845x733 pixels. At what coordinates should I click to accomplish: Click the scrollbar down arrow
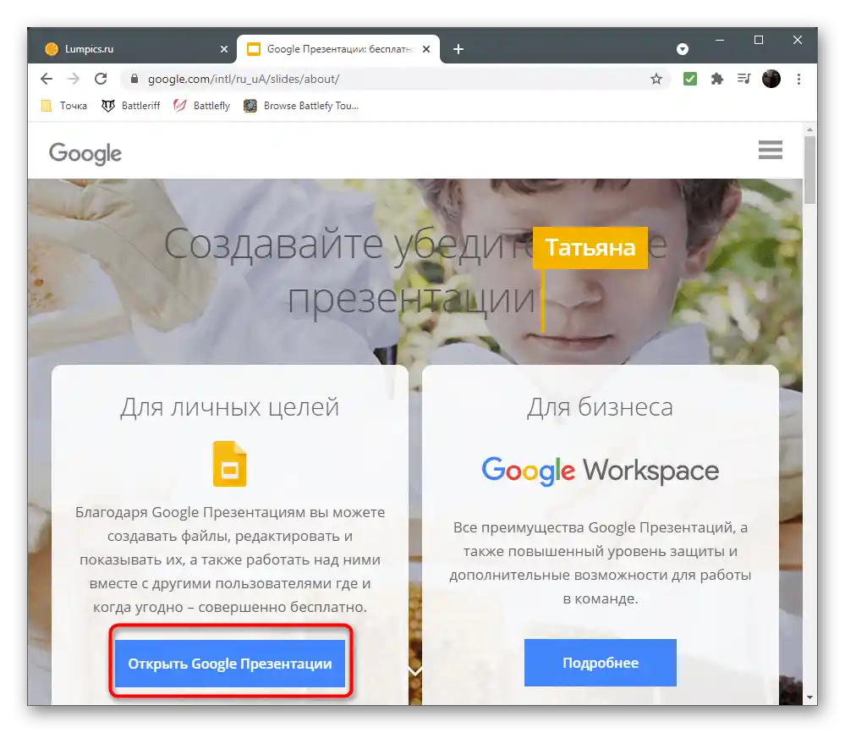(809, 697)
